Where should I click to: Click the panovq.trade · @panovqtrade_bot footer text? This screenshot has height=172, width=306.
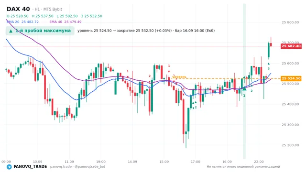[x=77, y=167]
